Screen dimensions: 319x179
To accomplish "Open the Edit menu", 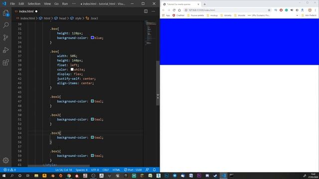I will pyautogui.click(x=21, y=3).
